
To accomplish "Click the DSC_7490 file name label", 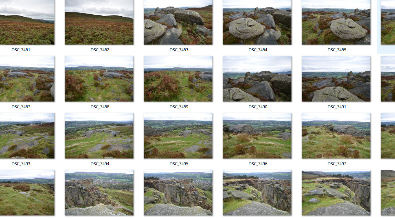I will (258, 107).
